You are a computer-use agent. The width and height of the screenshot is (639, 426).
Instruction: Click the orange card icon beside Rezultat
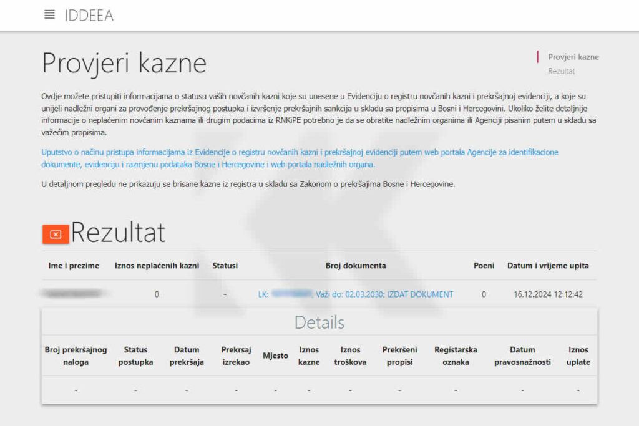point(56,234)
